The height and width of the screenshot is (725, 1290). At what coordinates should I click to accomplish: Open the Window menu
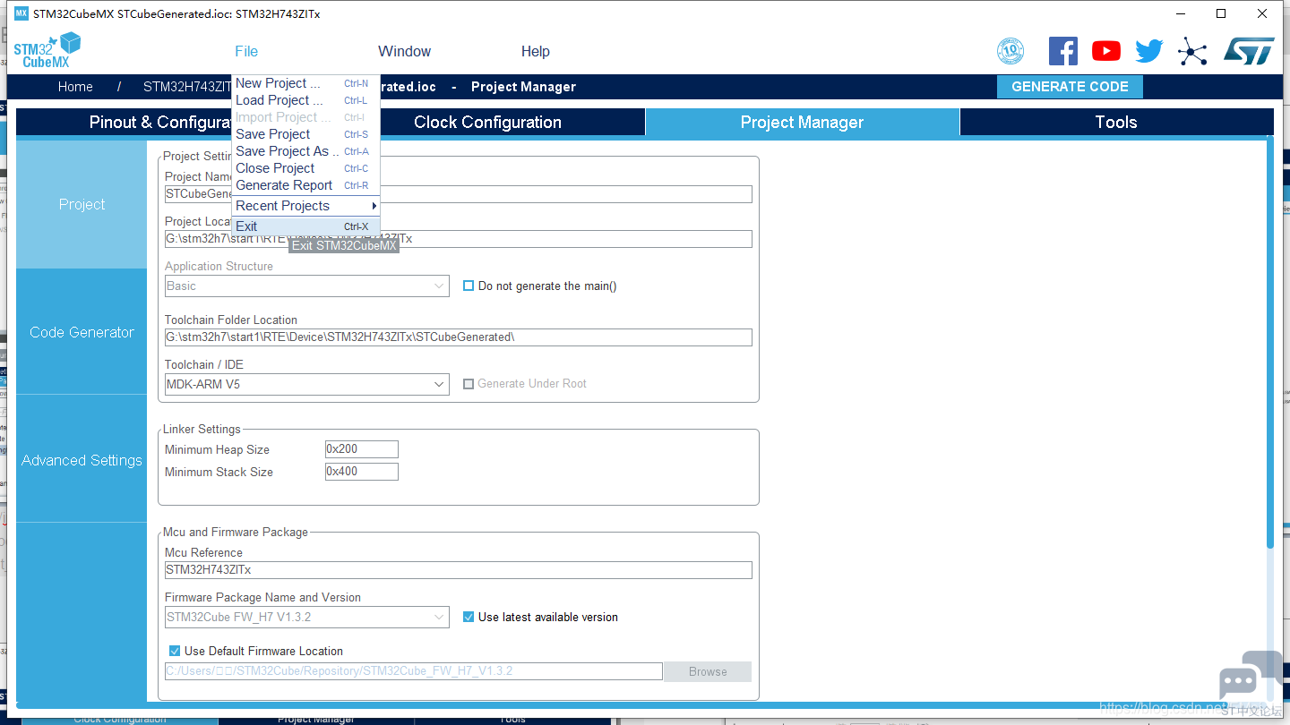[x=404, y=51]
